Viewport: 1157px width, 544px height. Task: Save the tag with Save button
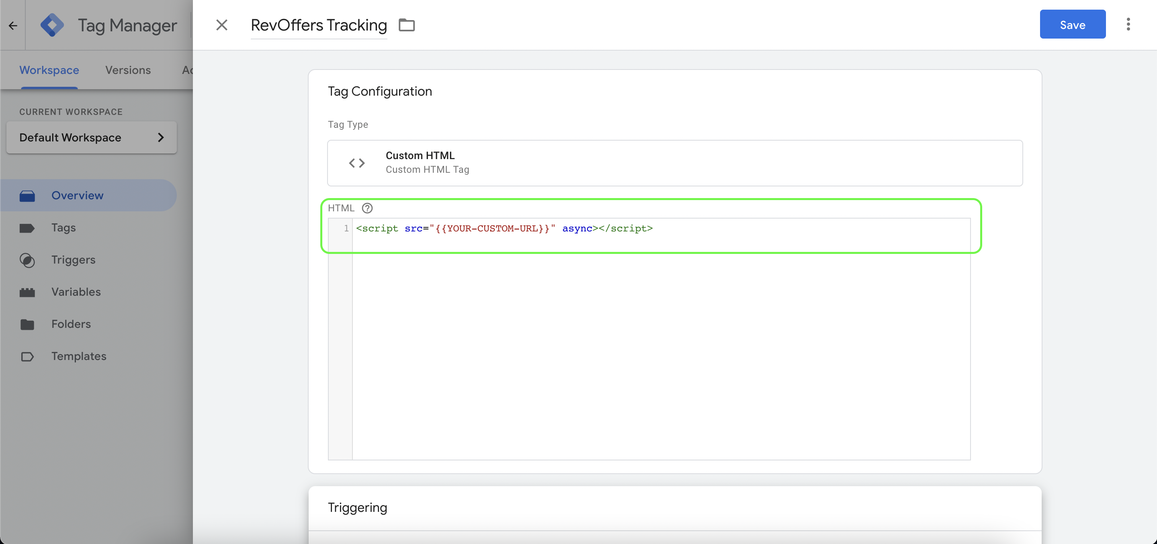[1072, 24]
